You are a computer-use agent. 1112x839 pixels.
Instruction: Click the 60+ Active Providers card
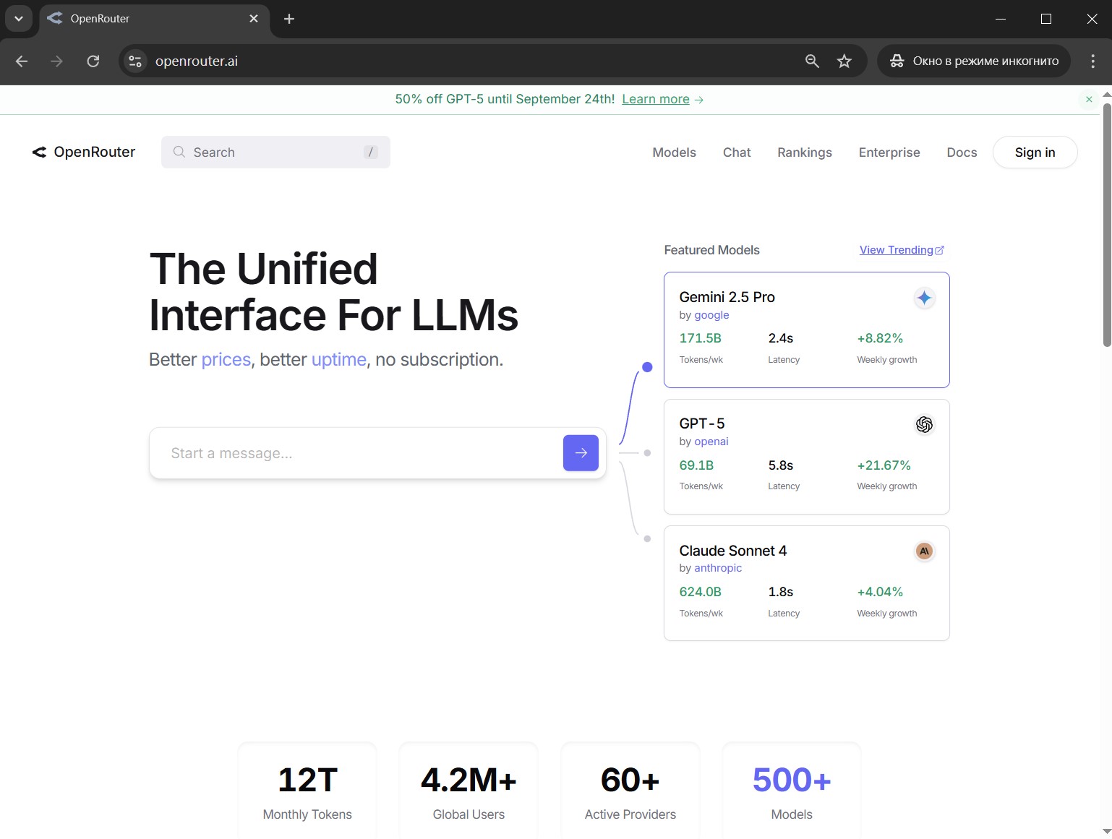[630, 790]
